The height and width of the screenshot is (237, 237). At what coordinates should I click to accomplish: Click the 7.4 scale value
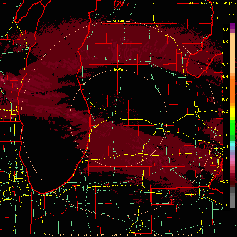225,65
